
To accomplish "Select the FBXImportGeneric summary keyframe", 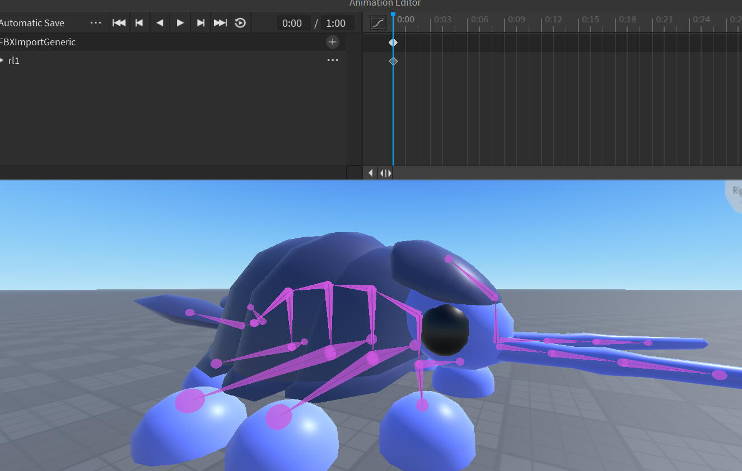I will pos(393,43).
